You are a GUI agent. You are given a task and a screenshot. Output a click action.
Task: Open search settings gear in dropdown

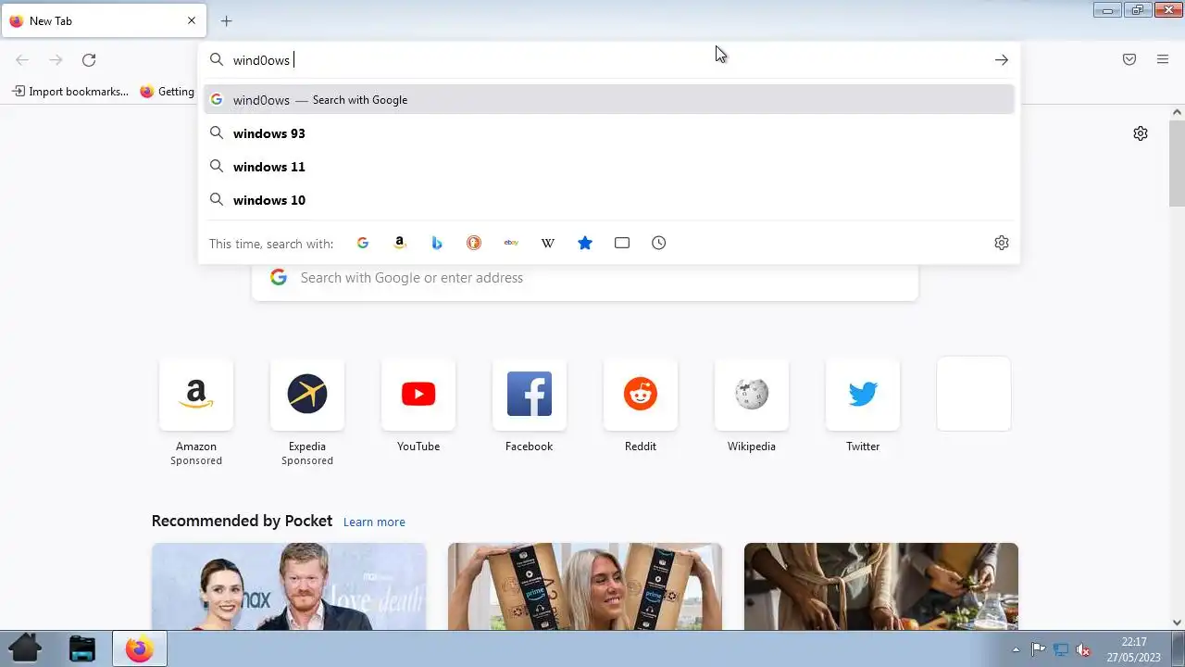point(1002,243)
